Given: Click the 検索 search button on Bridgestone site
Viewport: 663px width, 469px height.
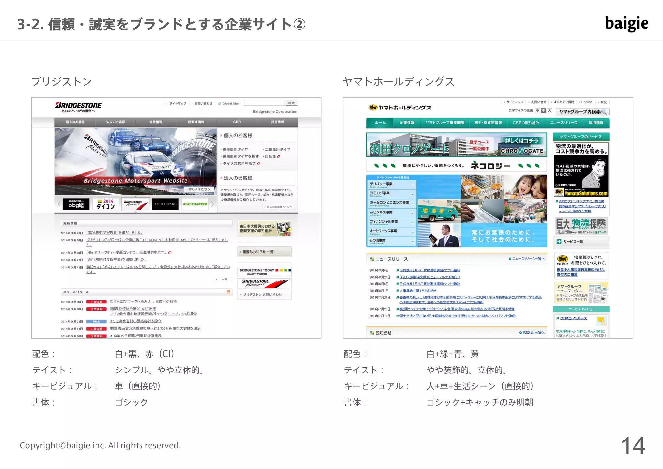Looking at the screenshot, I should (x=291, y=103).
